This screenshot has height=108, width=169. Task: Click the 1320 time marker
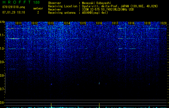click(164, 23)
